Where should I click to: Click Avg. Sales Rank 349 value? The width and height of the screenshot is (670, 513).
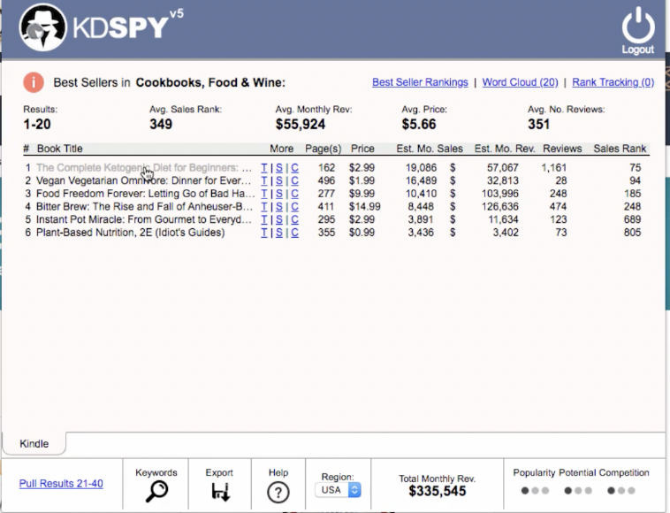click(161, 124)
